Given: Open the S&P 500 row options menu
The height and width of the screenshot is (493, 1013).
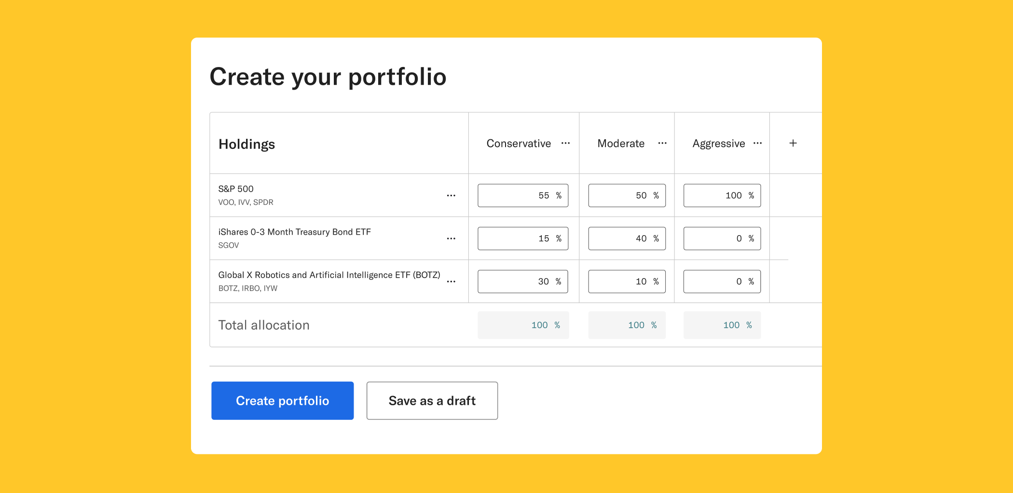Looking at the screenshot, I should tap(451, 196).
